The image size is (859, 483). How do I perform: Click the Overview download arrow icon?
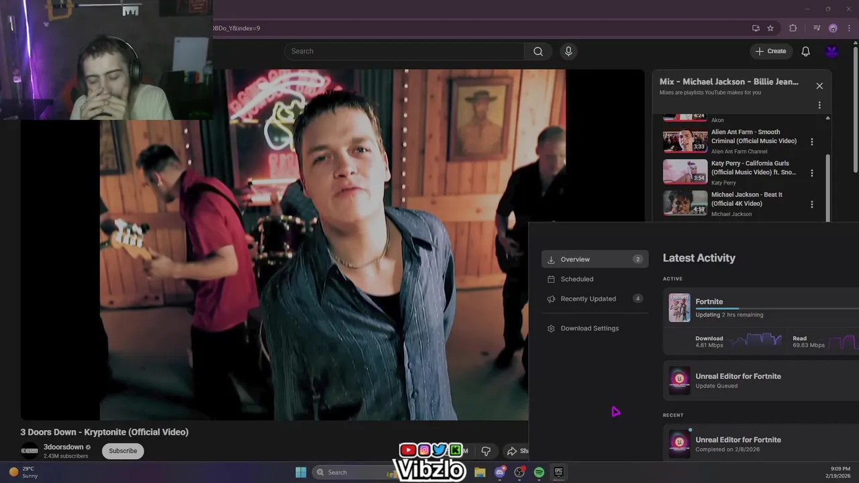pos(551,259)
